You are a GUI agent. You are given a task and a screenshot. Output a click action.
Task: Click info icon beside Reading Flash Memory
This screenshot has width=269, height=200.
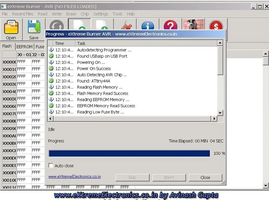click(51, 87)
